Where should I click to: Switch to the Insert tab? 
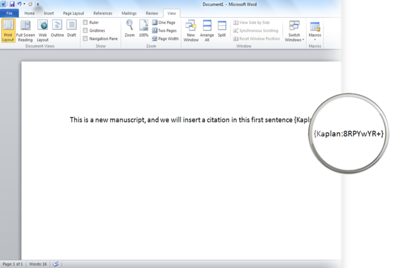click(x=49, y=14)
